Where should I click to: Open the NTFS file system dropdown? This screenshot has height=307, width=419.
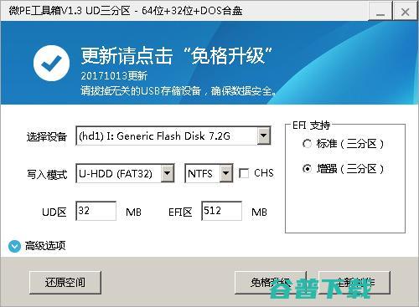[209, 173]
